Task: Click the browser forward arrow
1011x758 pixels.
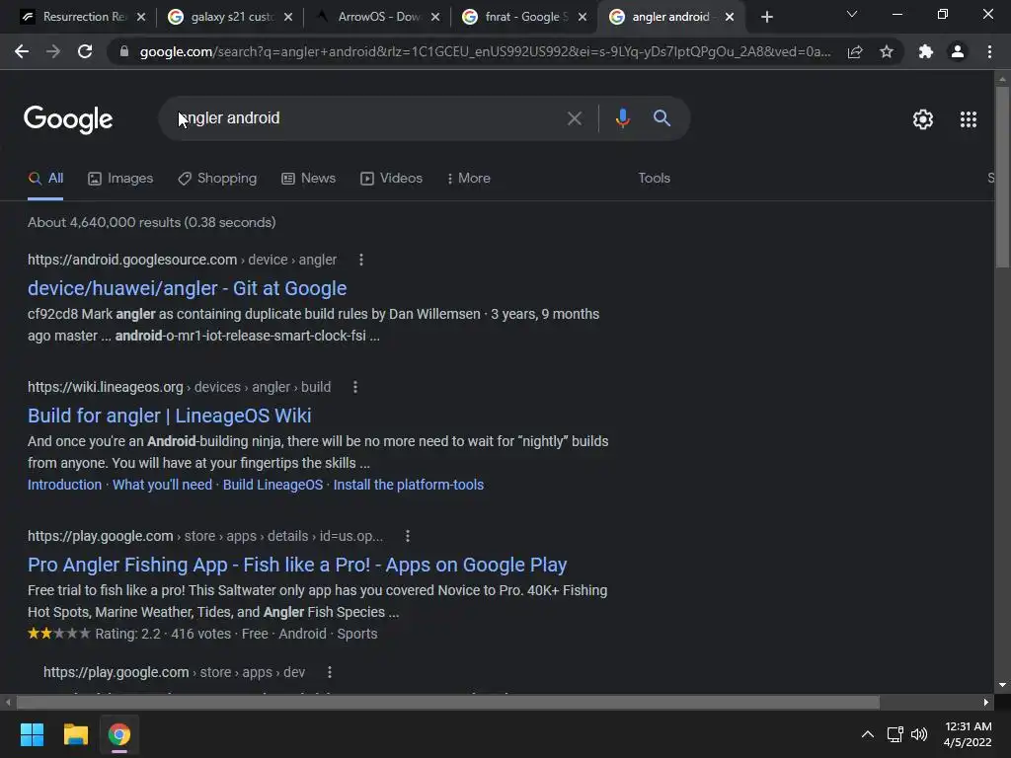Action: pyautogui.click(x=53, y=51)
